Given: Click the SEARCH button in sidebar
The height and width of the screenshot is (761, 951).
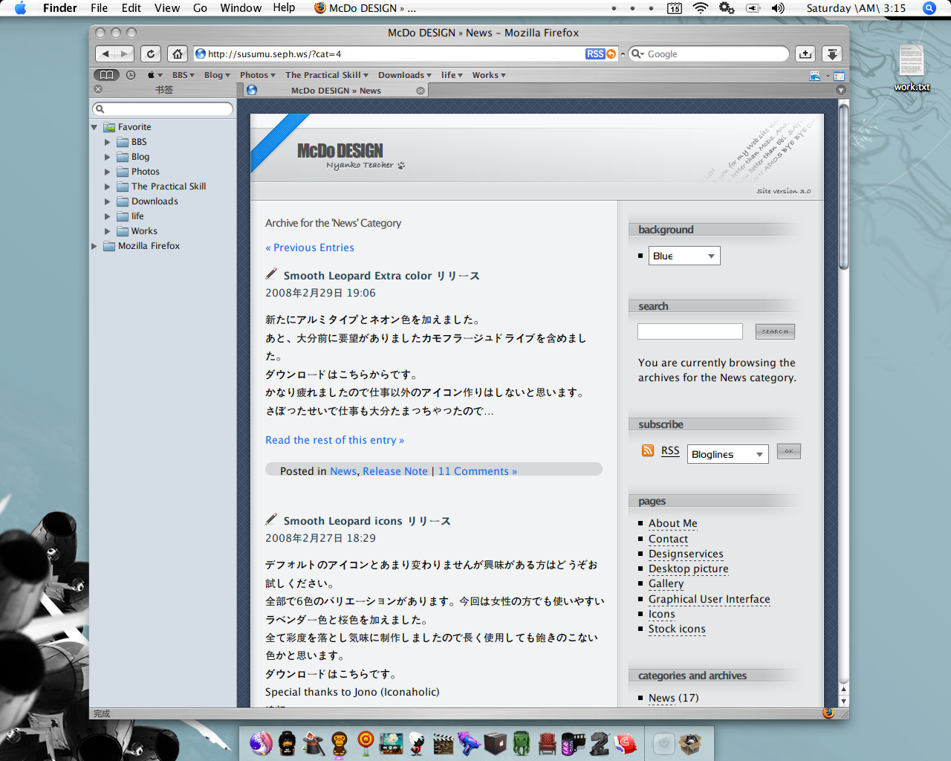Looking at the screenshot, I should [x=775, y=331].
